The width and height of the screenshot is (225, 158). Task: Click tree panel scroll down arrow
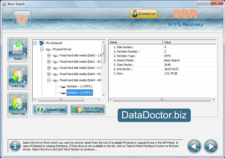tap(103, 95)
